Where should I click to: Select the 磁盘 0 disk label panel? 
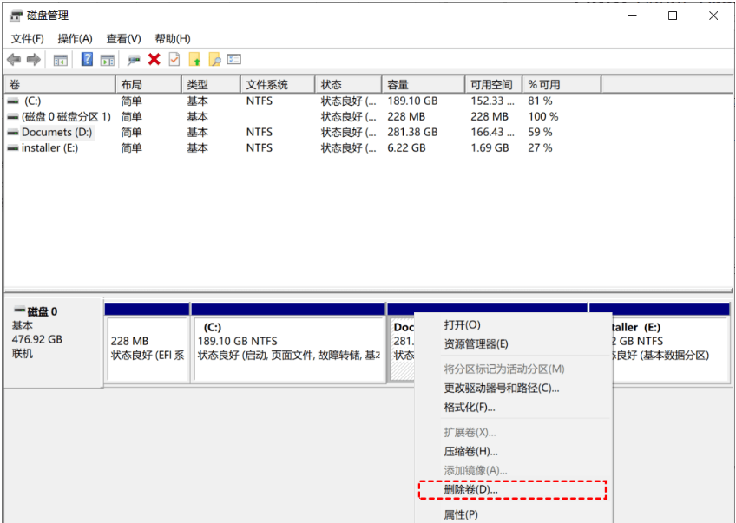[54, 343]
